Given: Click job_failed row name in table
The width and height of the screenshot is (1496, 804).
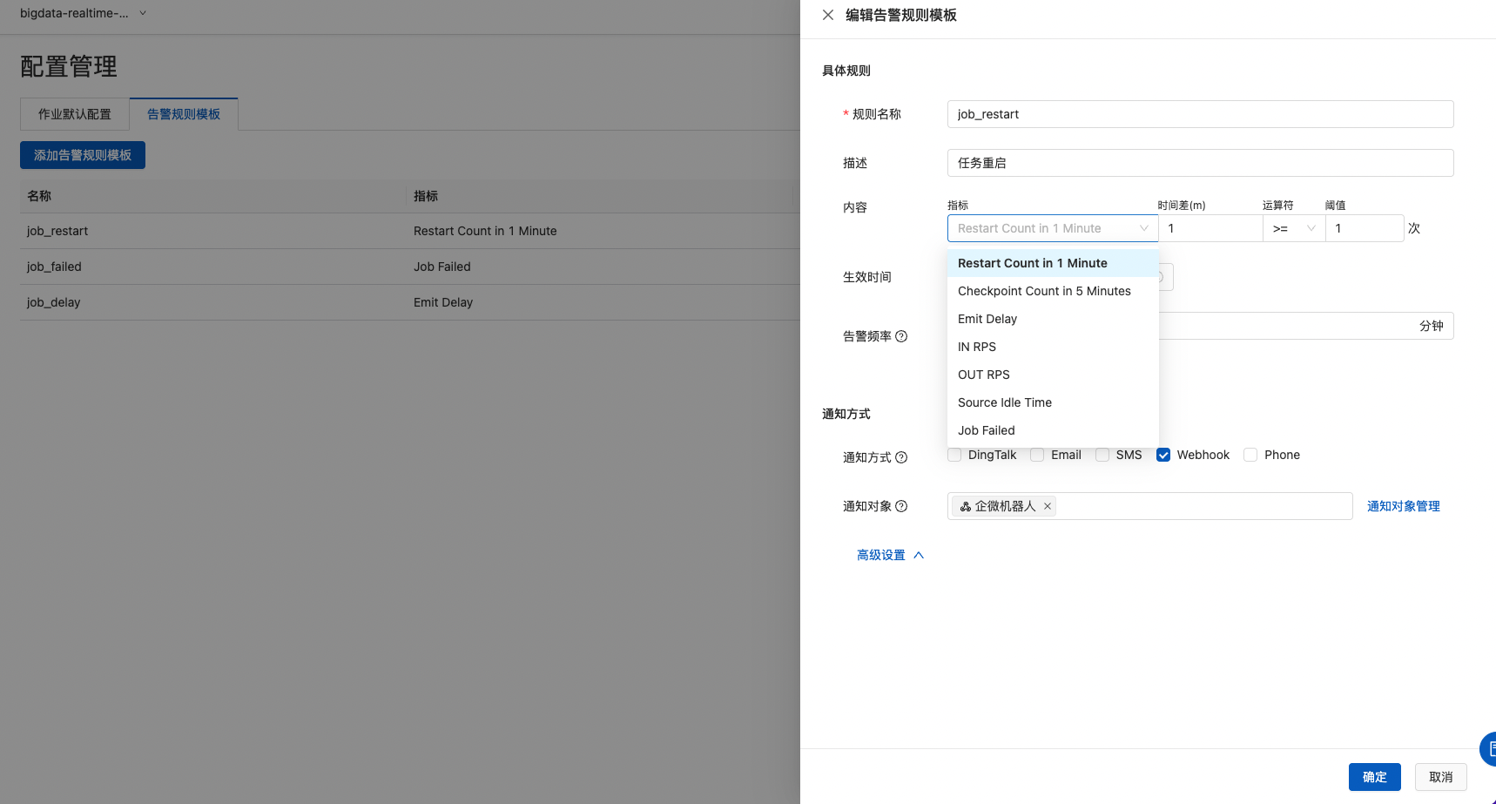Looking at the screenshot, I should coord(54,267).
